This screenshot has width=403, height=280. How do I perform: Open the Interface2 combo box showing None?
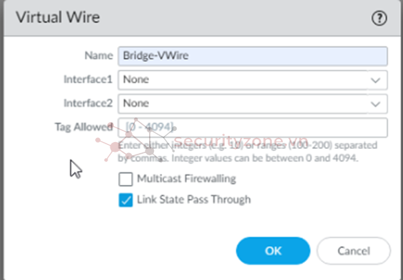(x=253, y=103)
